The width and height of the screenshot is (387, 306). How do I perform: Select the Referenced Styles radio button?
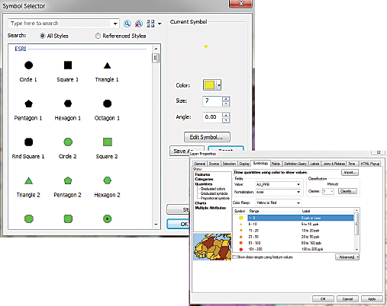tap(98, 36)
